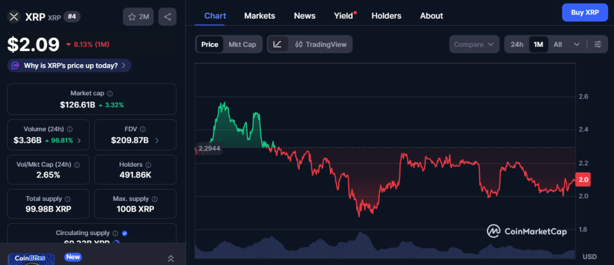Click the USD currency label below chart axis

pyautogui.click(x=590, y=257)
